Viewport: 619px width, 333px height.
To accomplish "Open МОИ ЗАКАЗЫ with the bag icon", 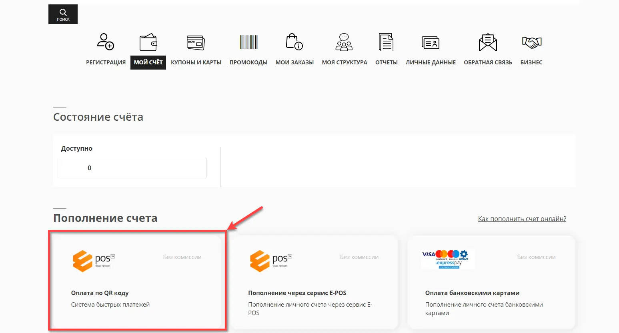I will [x=294, y=42].
